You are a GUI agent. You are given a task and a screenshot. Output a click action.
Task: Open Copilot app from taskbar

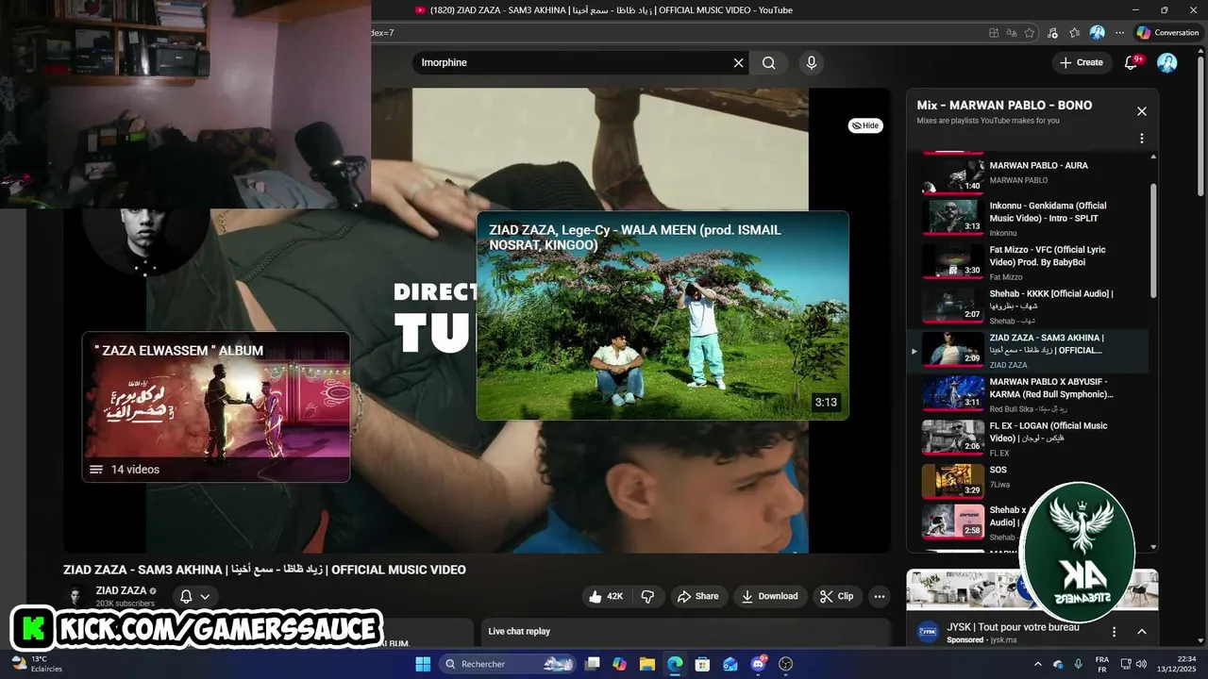tap(620, 664)
